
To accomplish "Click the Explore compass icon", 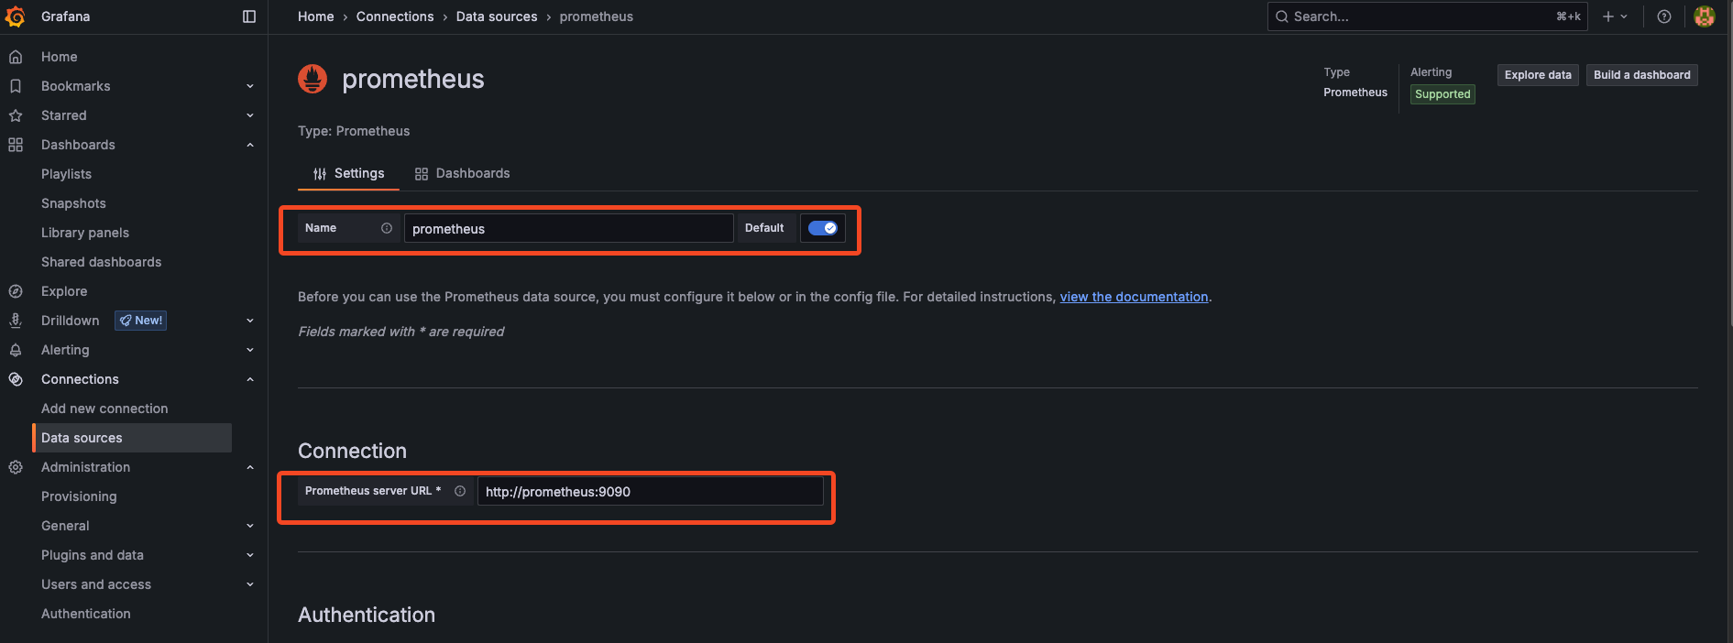I will [16, 291].
